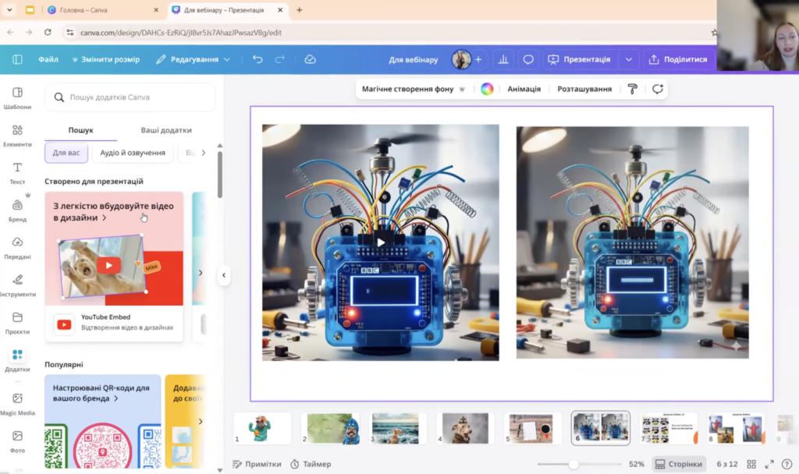This screenshot has width=799, height=474.
Task: Open the Magic Media panel
Action: coord(17,404)
